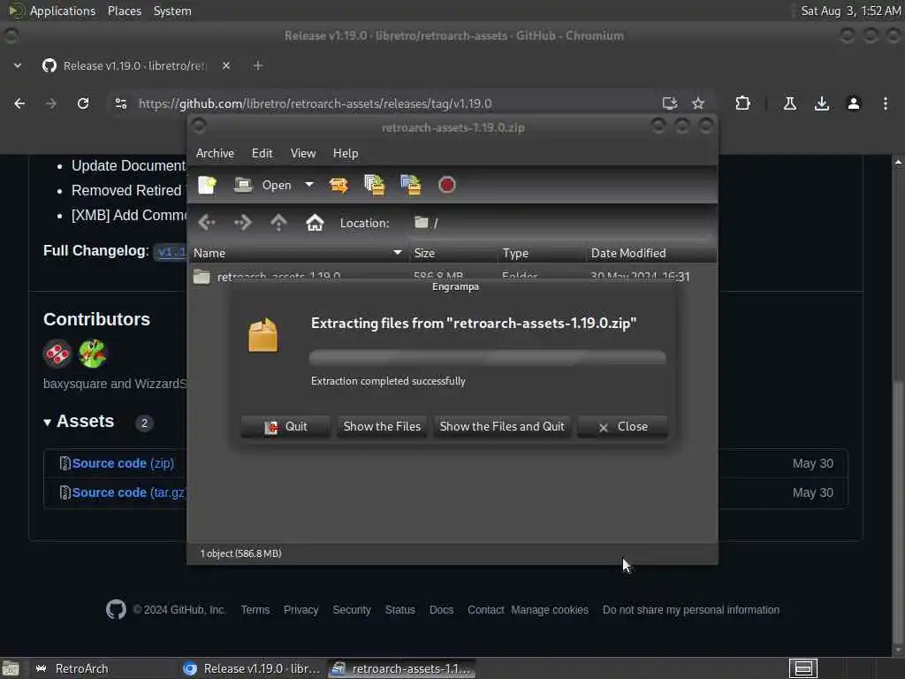905x679 pixels.
Task: Reload the GitHub page in Chromium
Action: [x=83, y=103]
